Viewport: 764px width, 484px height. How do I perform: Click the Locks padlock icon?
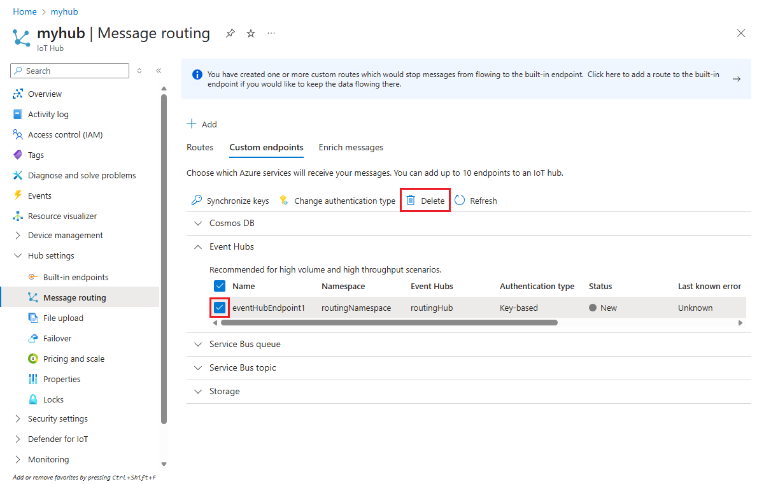click(33, 399)
